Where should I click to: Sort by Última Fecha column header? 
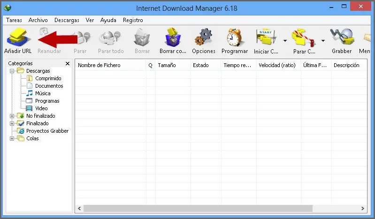(316, 65)
